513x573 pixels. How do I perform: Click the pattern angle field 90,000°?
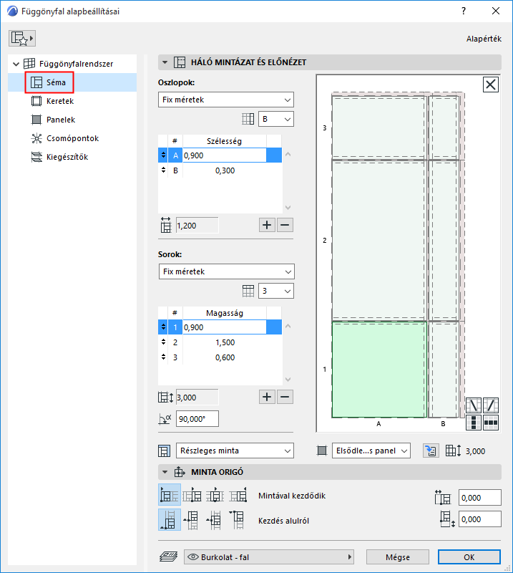click(x=197, y=419)
